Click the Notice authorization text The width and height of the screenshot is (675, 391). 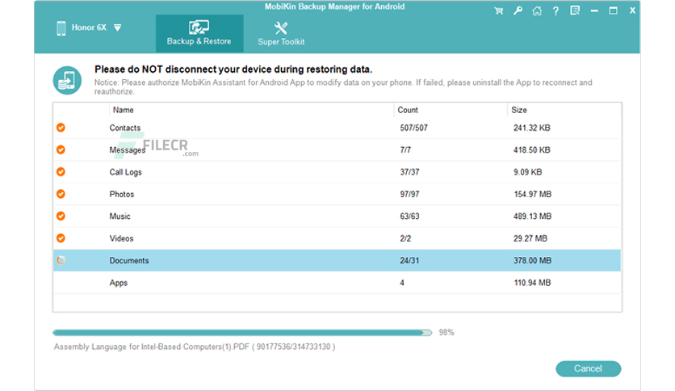pos(343,86)
